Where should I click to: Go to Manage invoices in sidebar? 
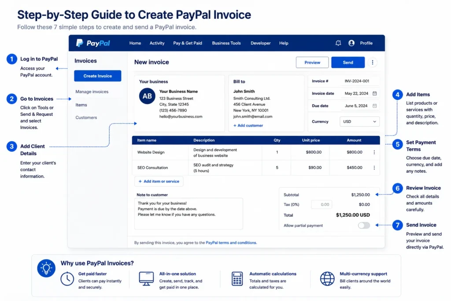pos(92,92)
